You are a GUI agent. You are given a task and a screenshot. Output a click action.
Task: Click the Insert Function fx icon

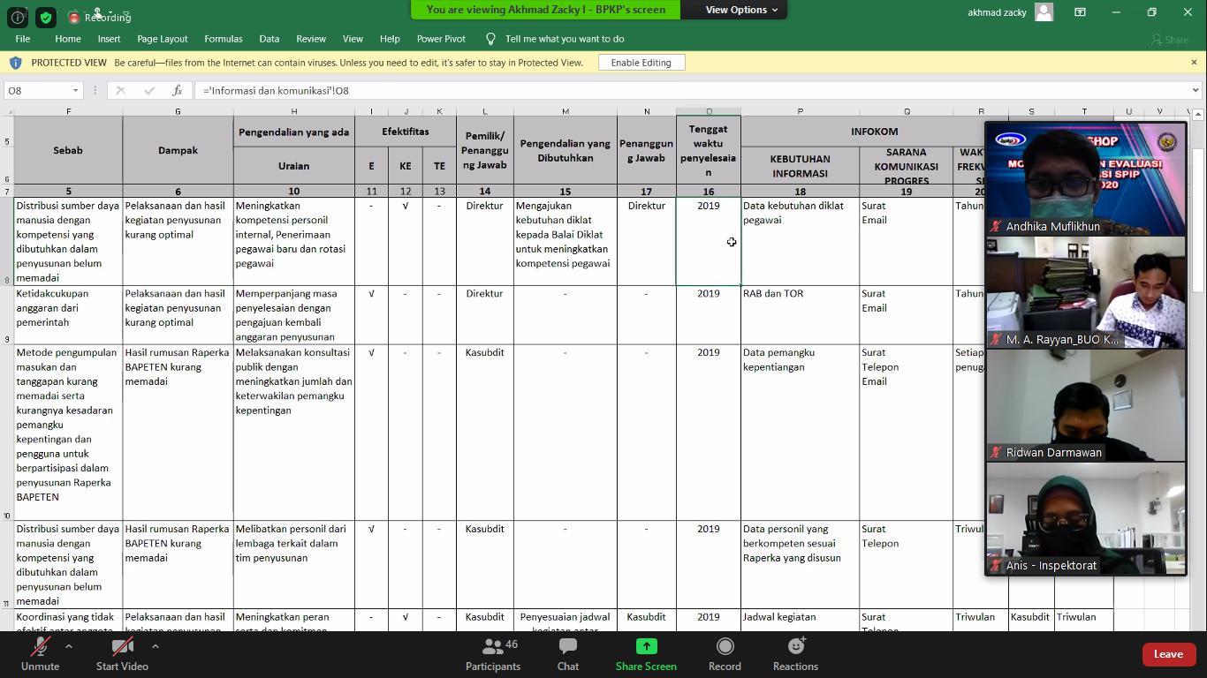(177, 90)
